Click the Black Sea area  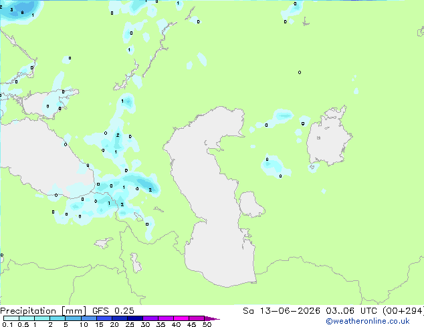[41, 159]
